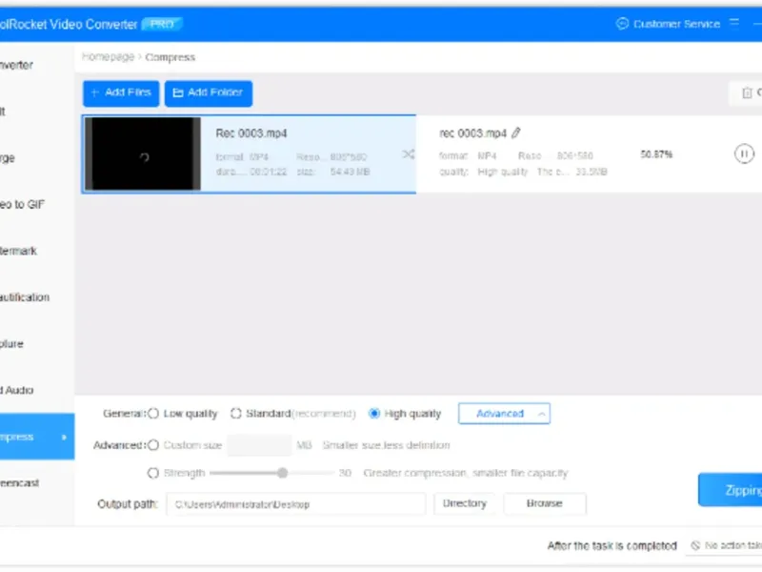Rename output file with the pencil icon
Image resolution: width=762 pixels, height=572 pixels.
click(516, 133)
